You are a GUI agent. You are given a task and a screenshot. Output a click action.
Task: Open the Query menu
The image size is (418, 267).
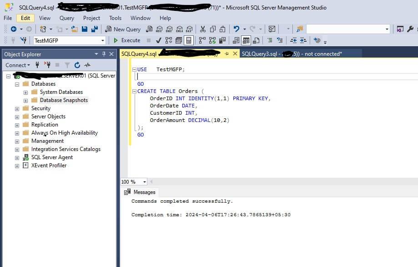(x=67, y=18)
